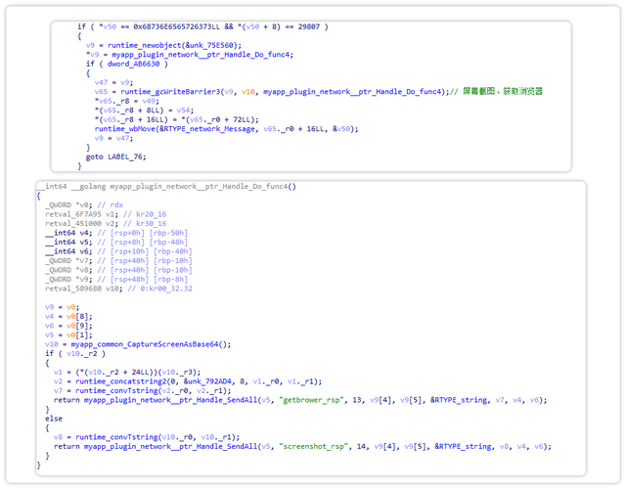Select the line v6 = v0[9];
Viewport: 626px width, 489px height.
(x=68, y=326)
